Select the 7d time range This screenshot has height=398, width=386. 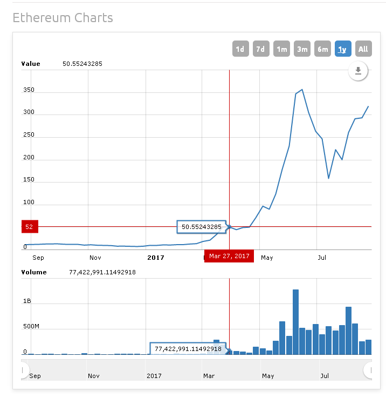pos(261,49)
